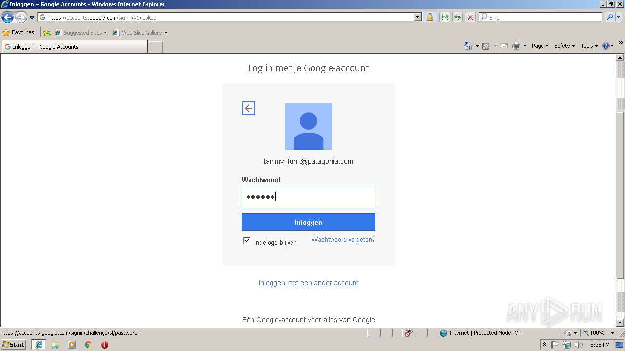Open a new blank tab
The image size is (625, 351).
click(x=155, y=47)
